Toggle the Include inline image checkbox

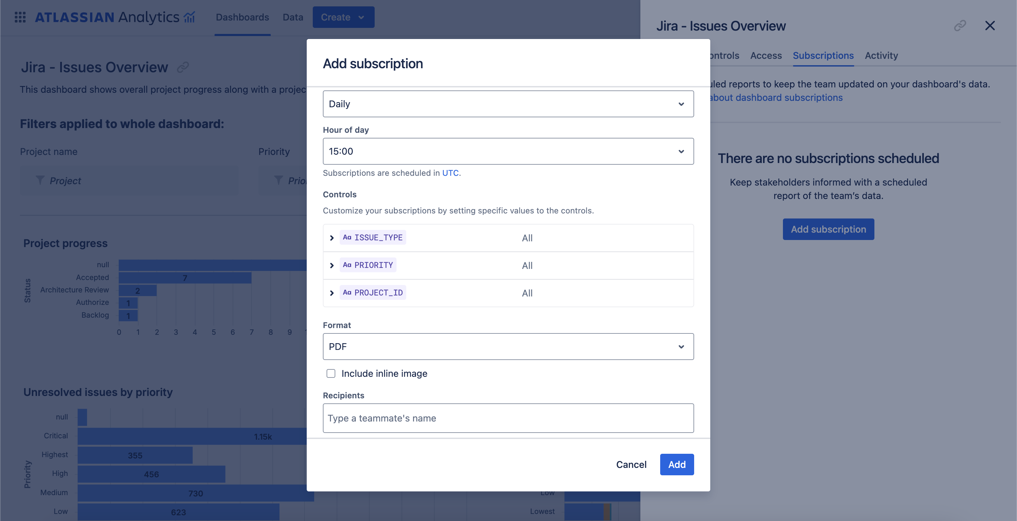click(331, 373)
